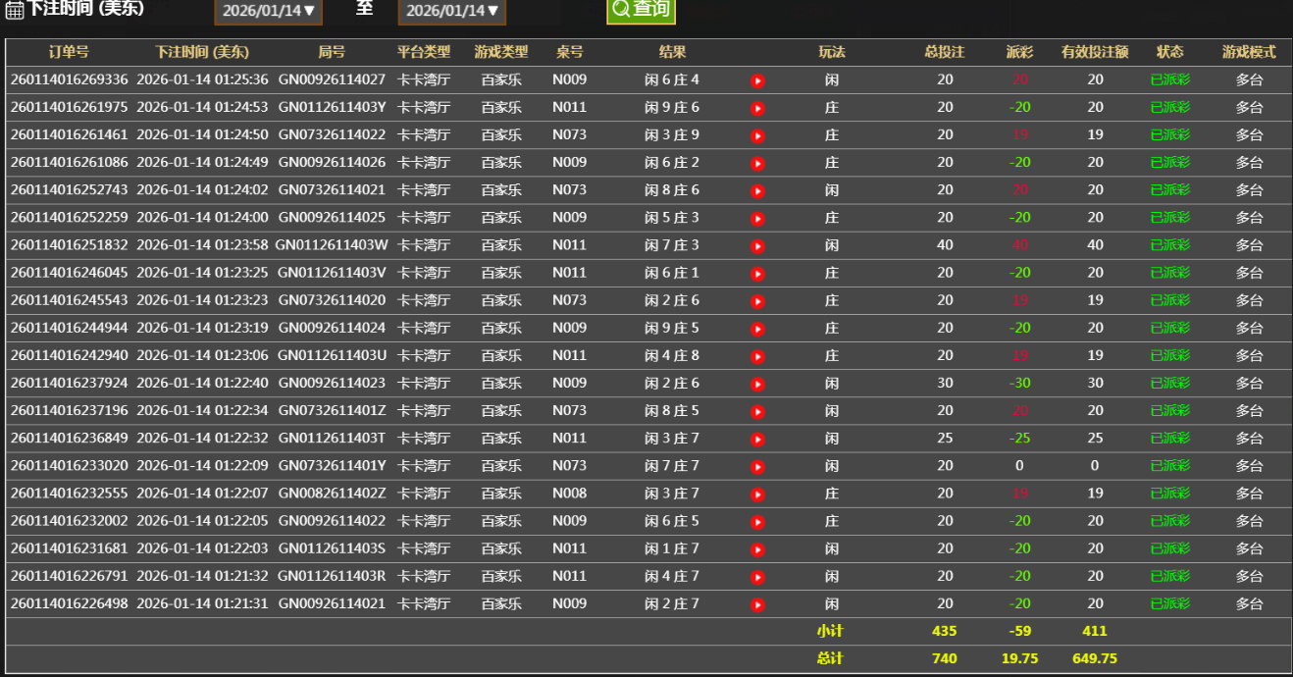Play replay for round GN0112611403Y
Image resolution: width=1293 pixels, height=677 pixels.
pos(757,108)
